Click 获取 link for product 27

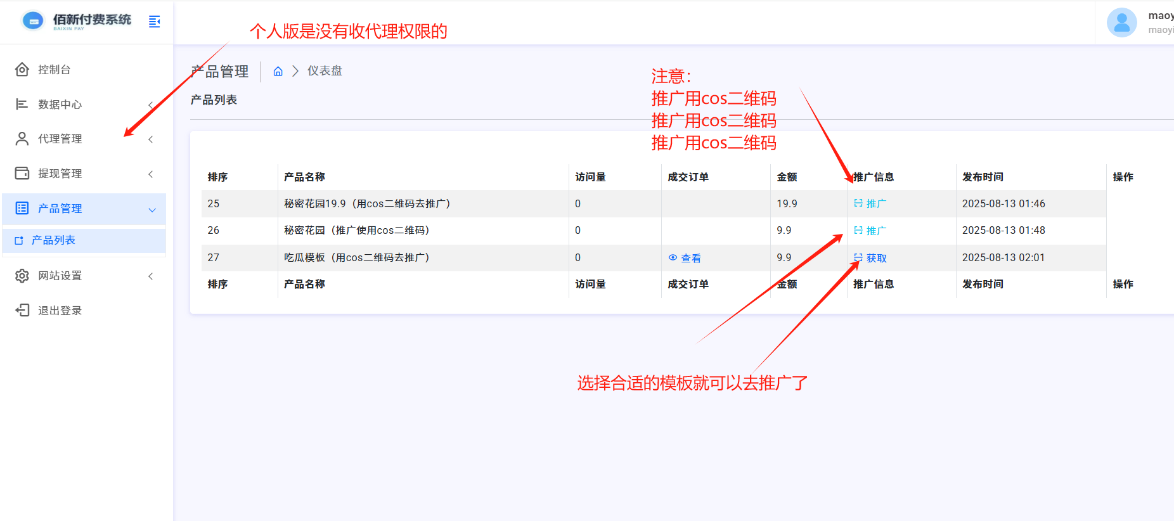pos(875,258)
